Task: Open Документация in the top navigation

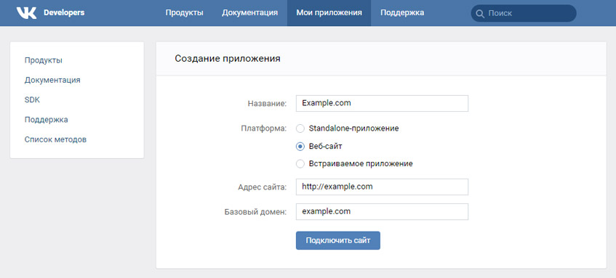Action: tap(250, 13)
